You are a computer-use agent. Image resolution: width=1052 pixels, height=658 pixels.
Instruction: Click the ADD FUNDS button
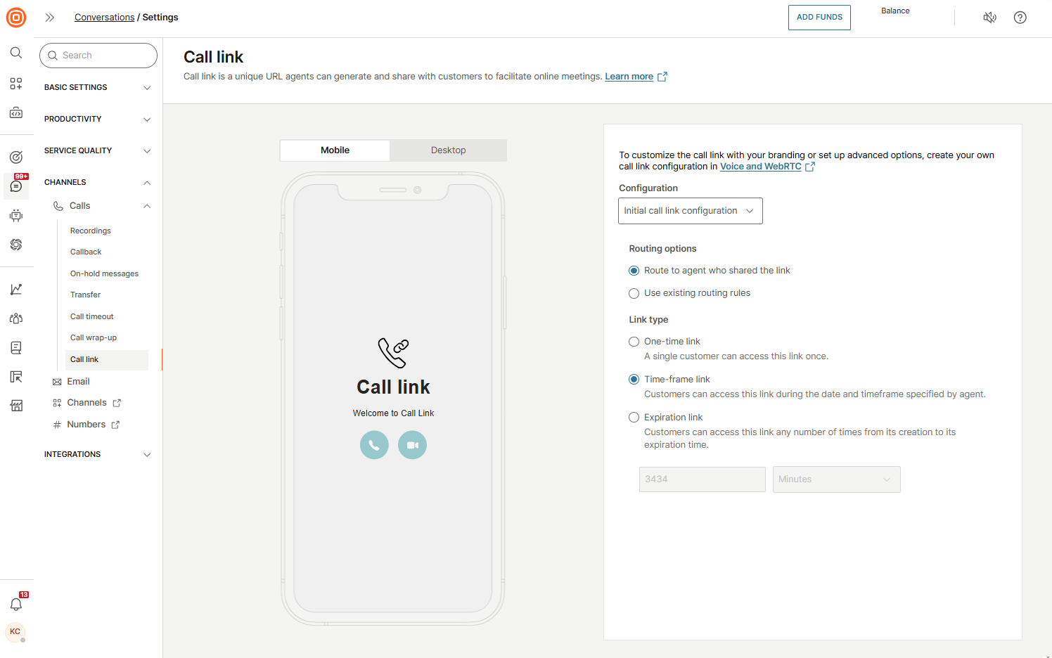[819, 17]
